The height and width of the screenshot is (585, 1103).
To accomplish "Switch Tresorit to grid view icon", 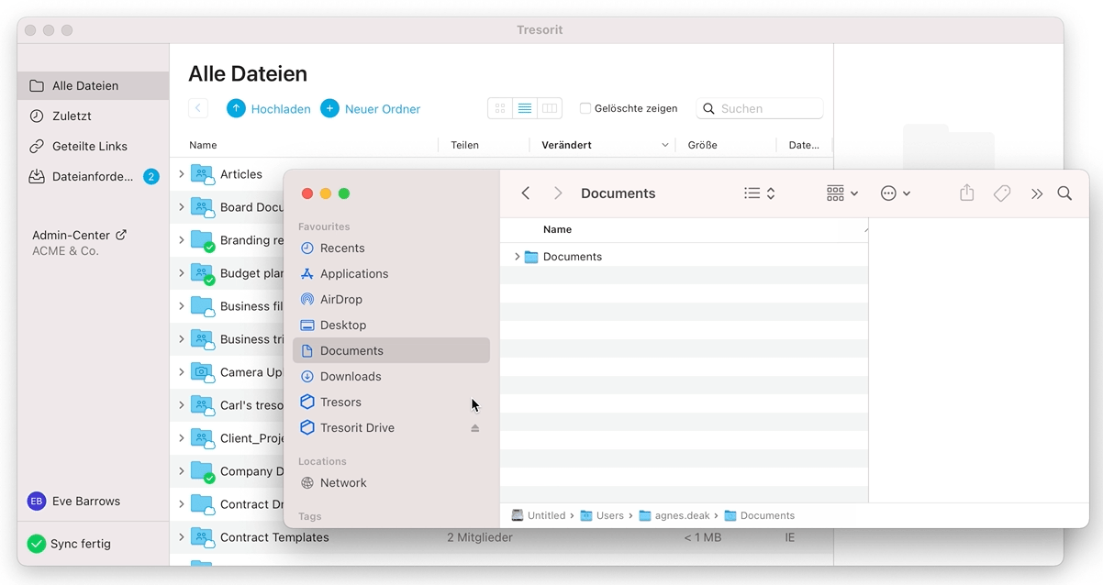I will [x=500, y=108].
